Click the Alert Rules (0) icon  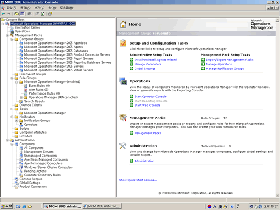click(26, 90)
